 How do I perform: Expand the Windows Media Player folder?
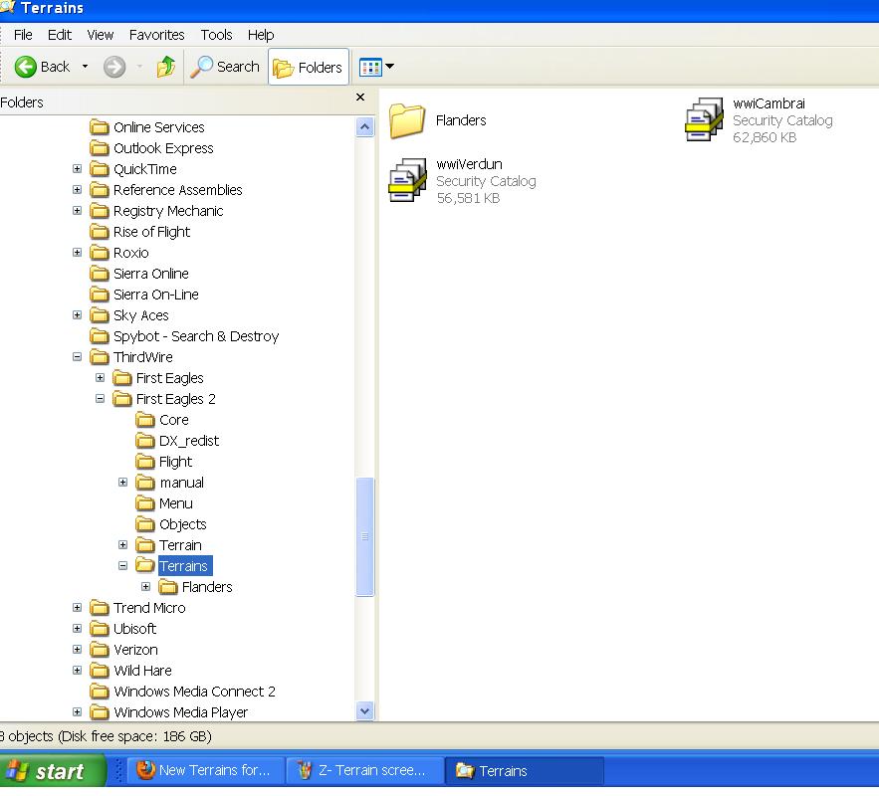click(78, 712)
